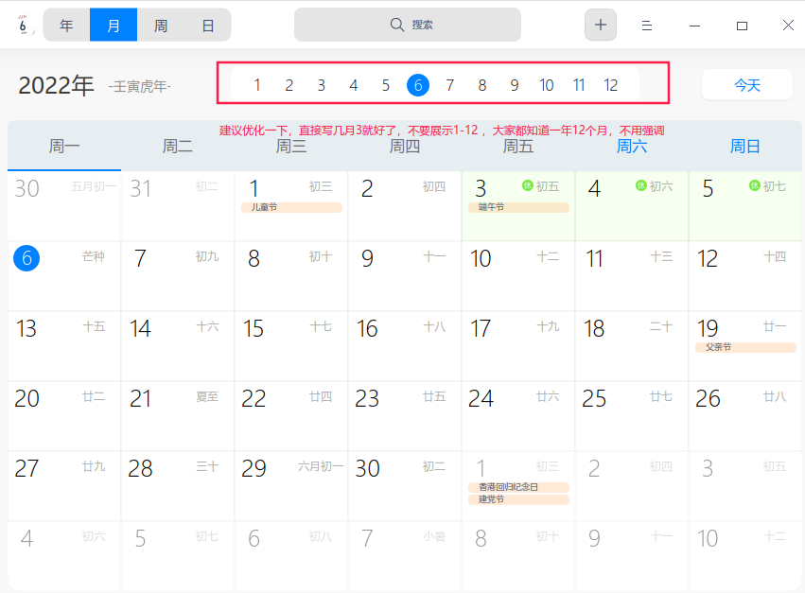Click the 端午节 event on June 3
Image resolution: width=805 pixels, height=593 pixels.
pyautogui.click(x=518, y=207)
